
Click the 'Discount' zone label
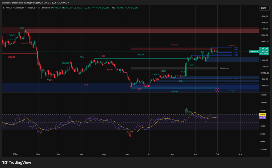174,92
